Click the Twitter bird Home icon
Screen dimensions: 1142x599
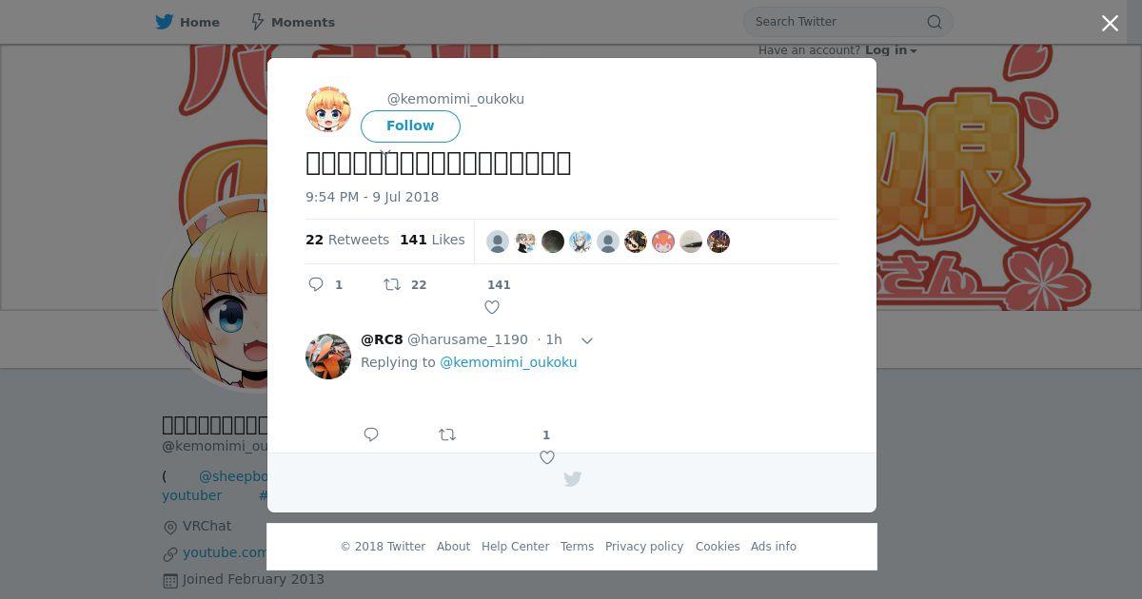(165, 22)
